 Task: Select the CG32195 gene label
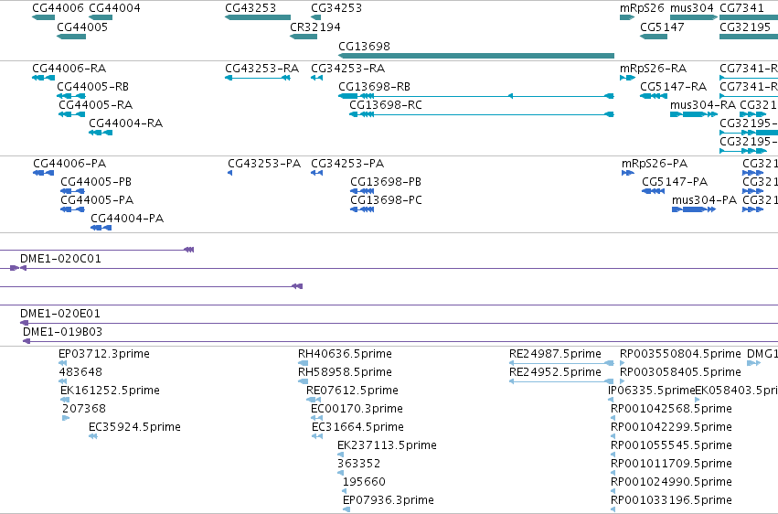click(x=745, y=27)
